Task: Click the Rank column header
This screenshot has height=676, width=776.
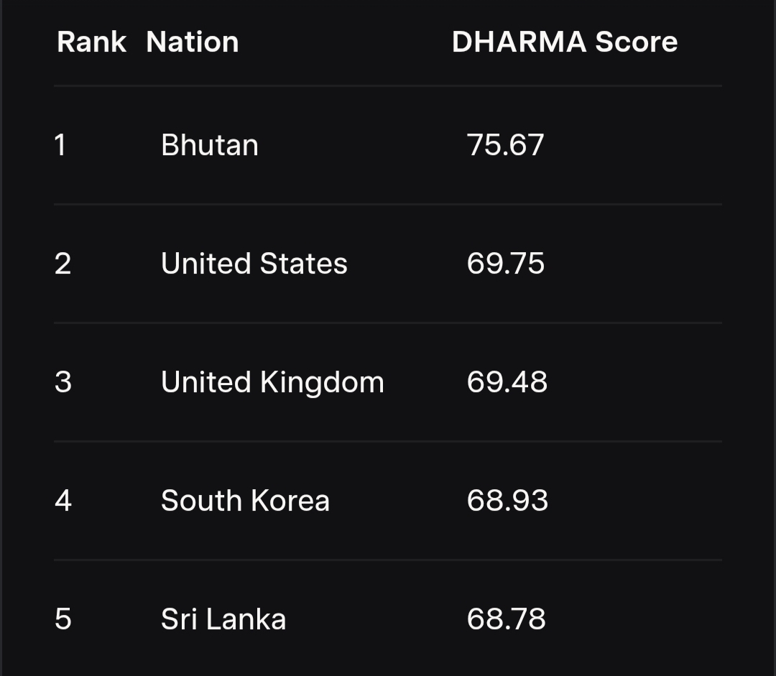Action: click(x=91, y=42)
